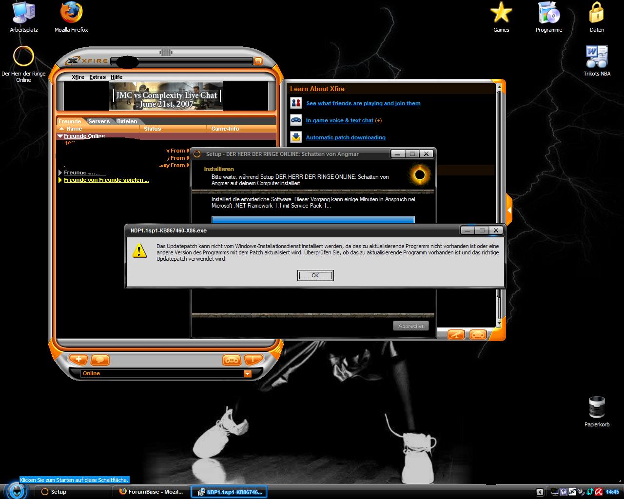Switch to ForumBase Mozilla taskbar button
The image size is (624, 499).
[x=152, y=492]
